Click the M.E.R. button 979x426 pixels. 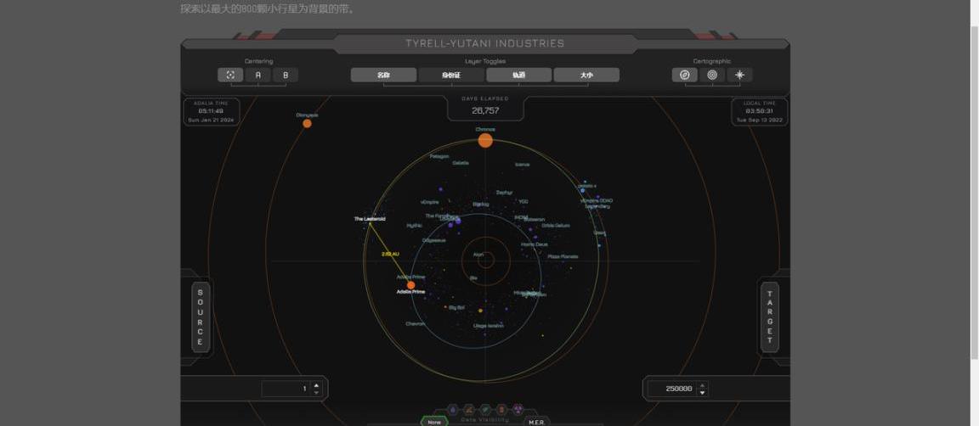tap(536, 423)
